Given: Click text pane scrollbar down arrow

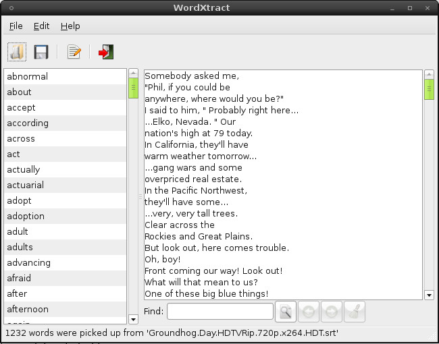Looking at the screenshot, I should (429, 295).
